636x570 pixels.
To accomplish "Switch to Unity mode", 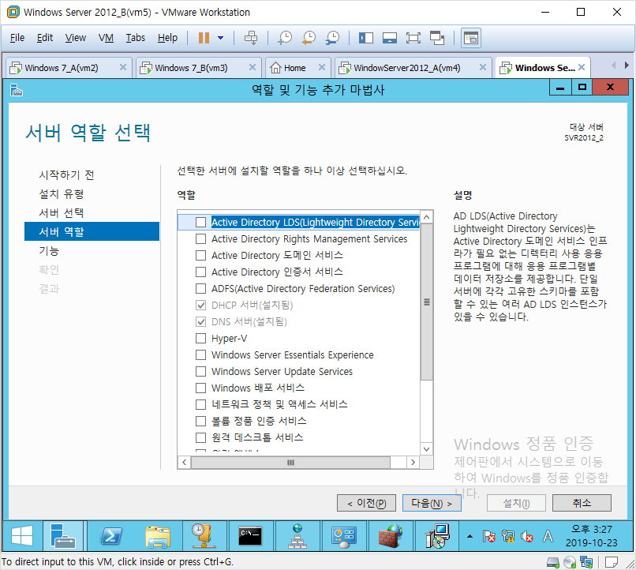I will pyautogui.click(x=437, y=38).
